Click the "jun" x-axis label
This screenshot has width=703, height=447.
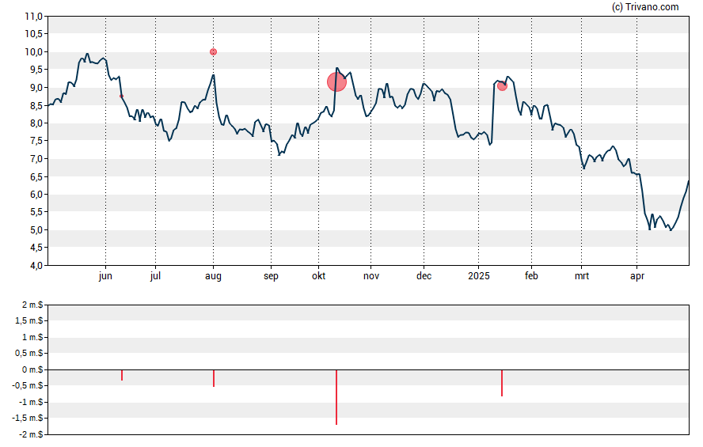105,276
